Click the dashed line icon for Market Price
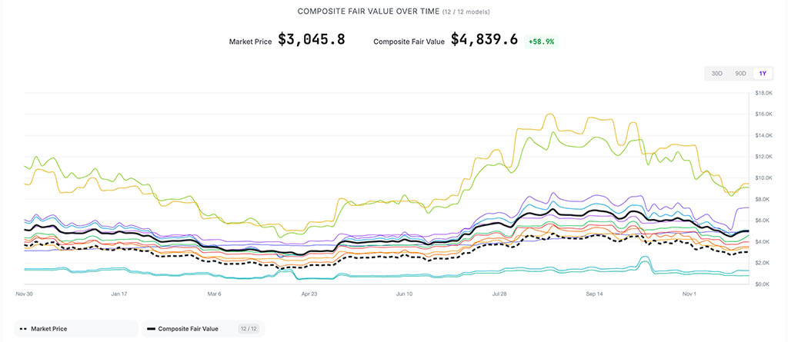The height and width of the screenshot is (342, 788). (23, 329)
